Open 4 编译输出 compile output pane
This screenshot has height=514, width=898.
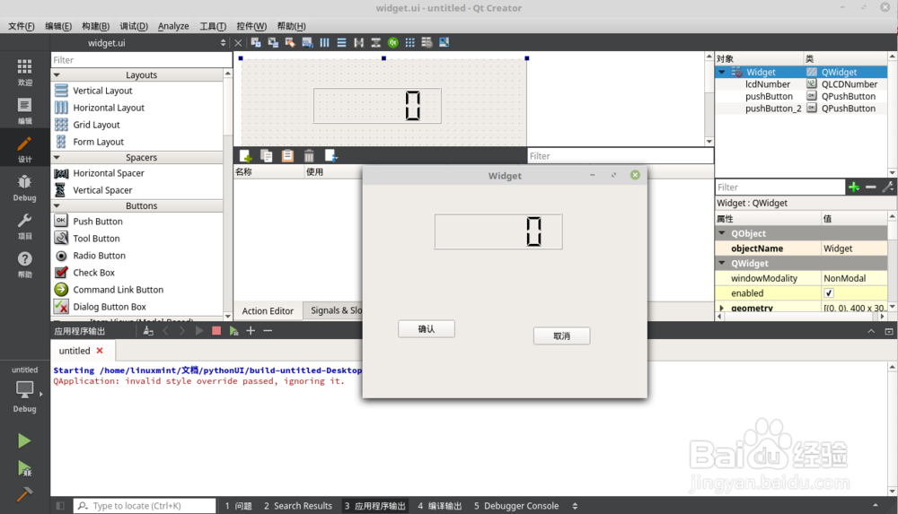(x=439, y=506)
